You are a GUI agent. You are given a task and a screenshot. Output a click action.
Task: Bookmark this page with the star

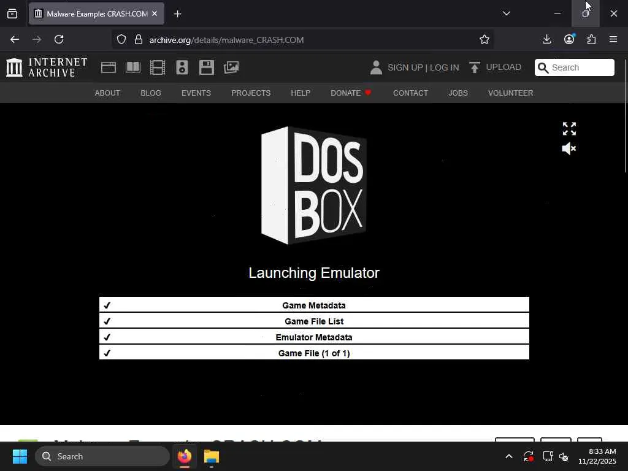coord(484,39)
